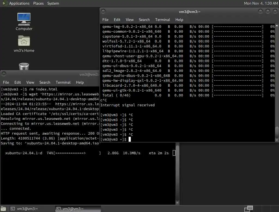This screenshot has height=212, width=279.
Task: Click scroll down arrow of wget terminal
Action: 177,203
